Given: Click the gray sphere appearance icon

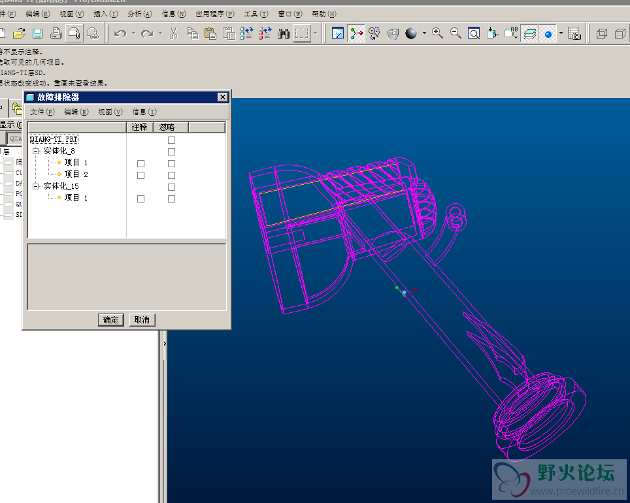Looking at the screenshot, I should [410, 33].
